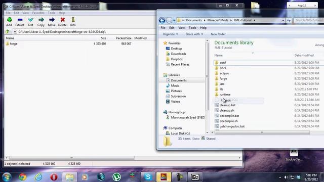Click Explorer Back navigation button
Image resolution: width=324 pixels, height=182 pixels.
pyautogui.click(x=162, y=20)
